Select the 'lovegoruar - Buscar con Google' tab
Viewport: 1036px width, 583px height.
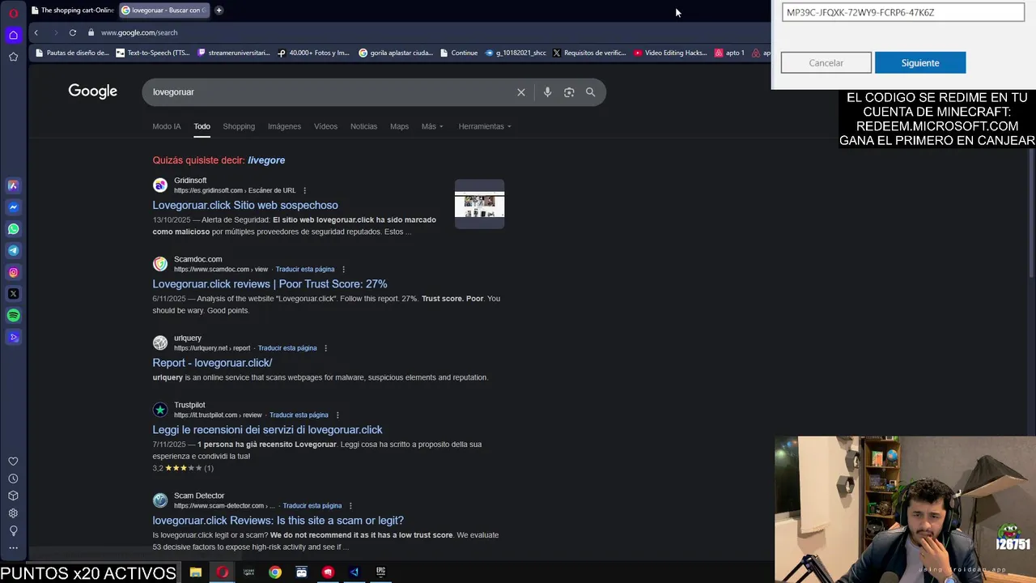tap(164, 11)
